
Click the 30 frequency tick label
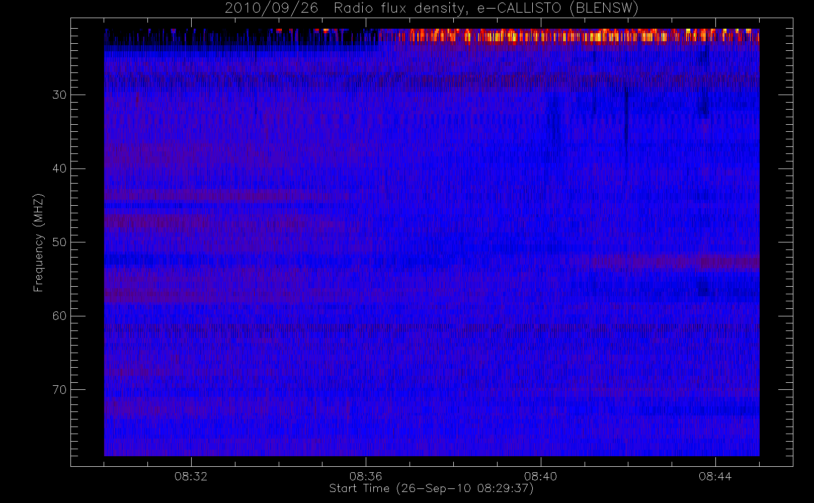tap(59, 95)
